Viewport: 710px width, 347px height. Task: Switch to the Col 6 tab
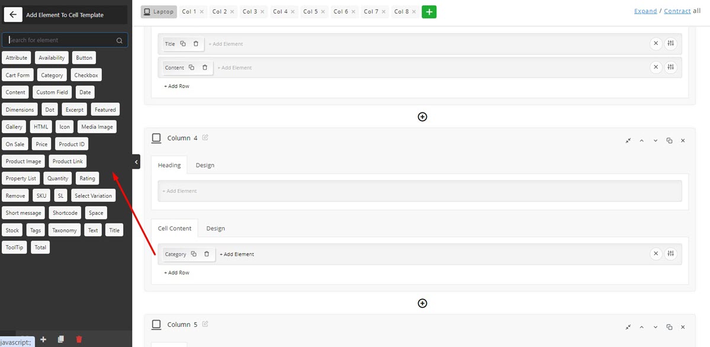point(341,12)
